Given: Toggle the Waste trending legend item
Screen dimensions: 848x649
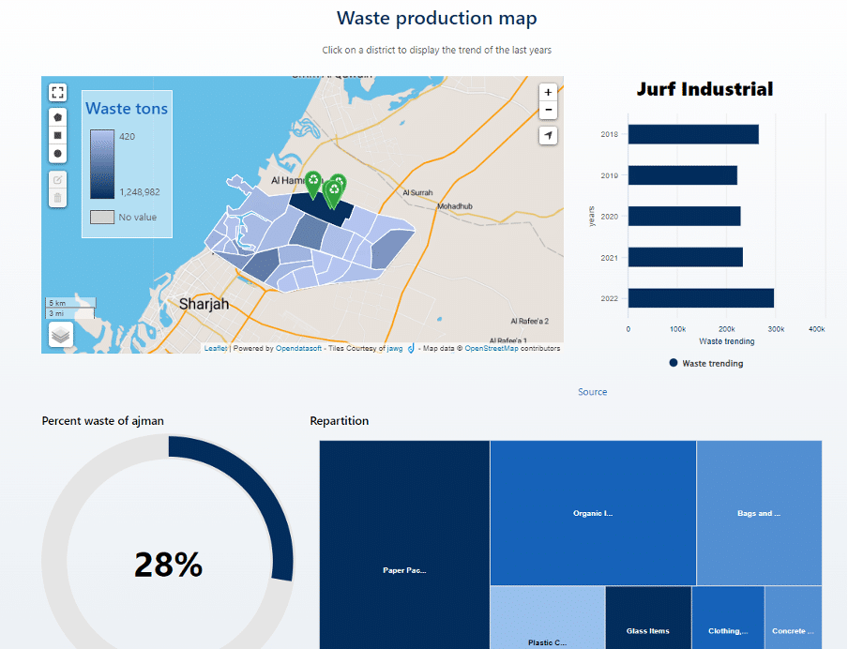Looking at the screenshot, I should click(705, 363).
